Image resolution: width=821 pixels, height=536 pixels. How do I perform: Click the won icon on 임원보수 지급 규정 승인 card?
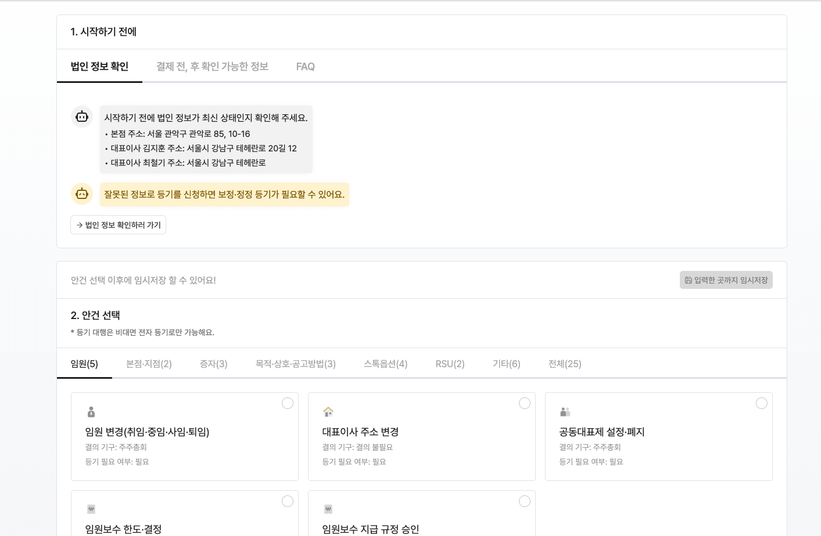[x=328, y=509]
